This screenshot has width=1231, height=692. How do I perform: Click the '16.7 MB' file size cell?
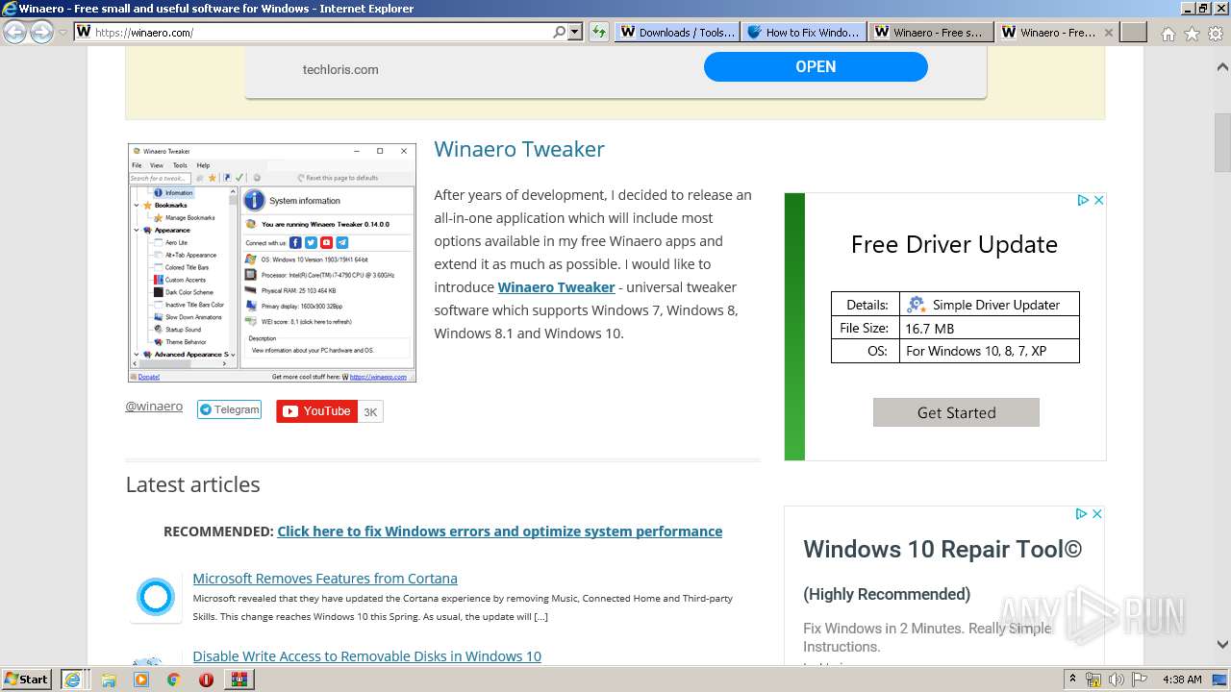[x=990, y=328]
